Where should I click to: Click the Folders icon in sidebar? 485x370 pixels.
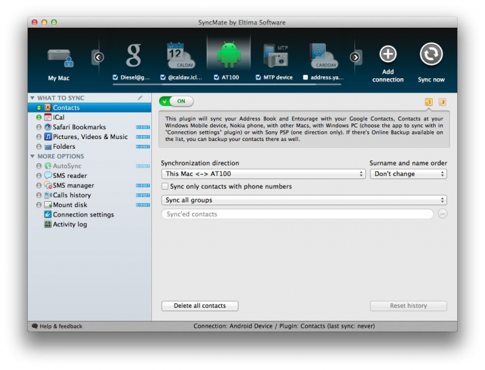pyautogui.click(x=48, y=147)
